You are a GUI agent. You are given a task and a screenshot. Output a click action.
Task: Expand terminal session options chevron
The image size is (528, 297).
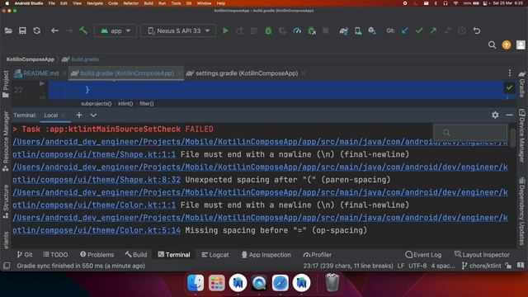93,115
